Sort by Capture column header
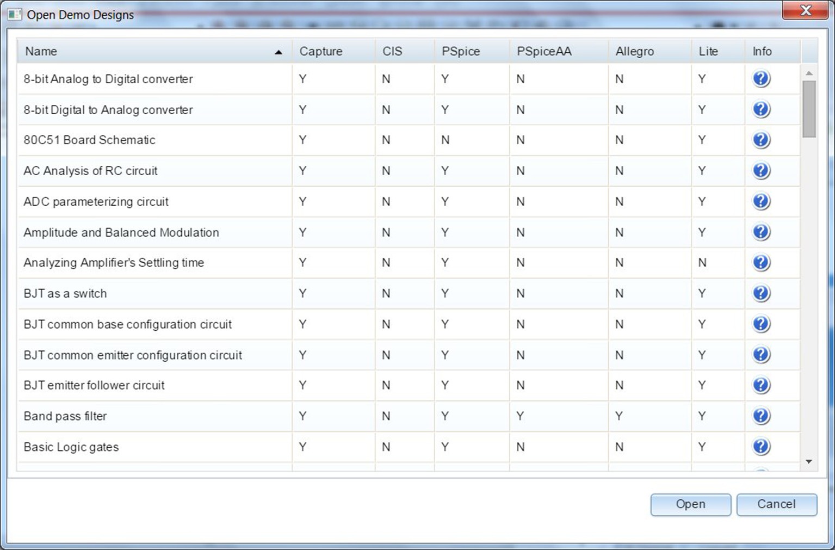The height and width of the screenshot is (550, 835). tap(333, 51)
